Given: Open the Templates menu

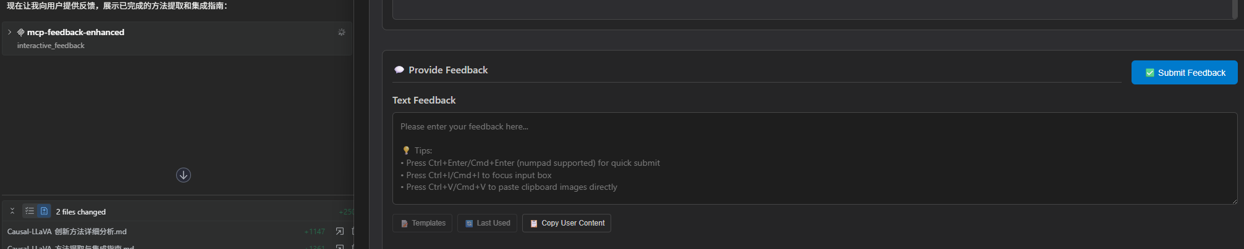Looking at the screenshot, I should click(x=422, y=223).
